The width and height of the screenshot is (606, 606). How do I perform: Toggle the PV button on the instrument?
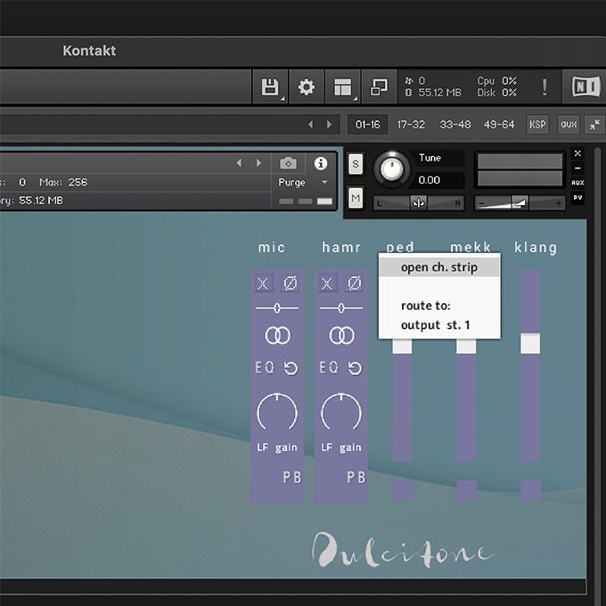pyautogui.click(x=577, y=198)
